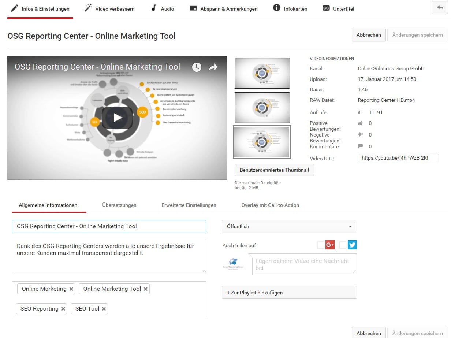The width and height of the screenshot is (451, 338).
Task: Click the Google+ share icon
Action: click(x=330, y=245)
